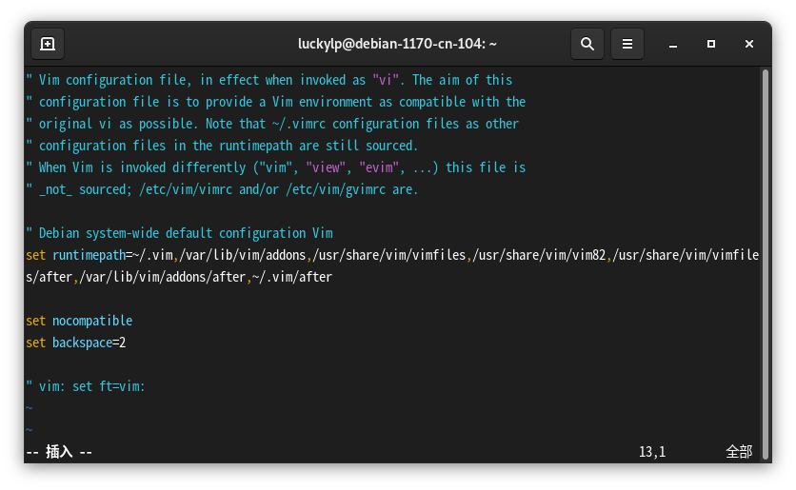Close the terminal window

point(749,44)
